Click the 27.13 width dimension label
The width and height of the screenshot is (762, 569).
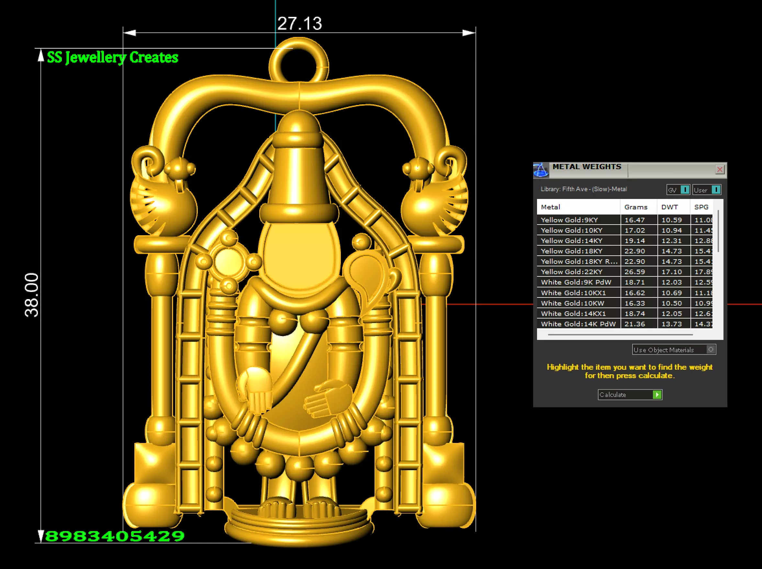tap(300, 23)
